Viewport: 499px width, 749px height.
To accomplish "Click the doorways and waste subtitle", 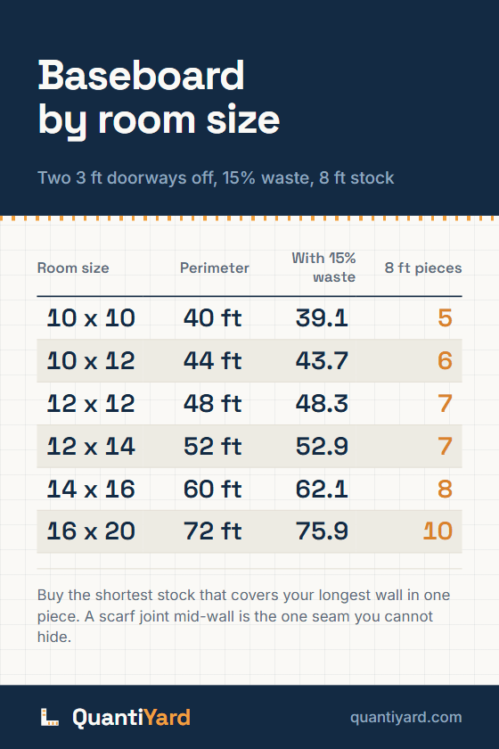I will pyautogui.click(x=216, y=177).
